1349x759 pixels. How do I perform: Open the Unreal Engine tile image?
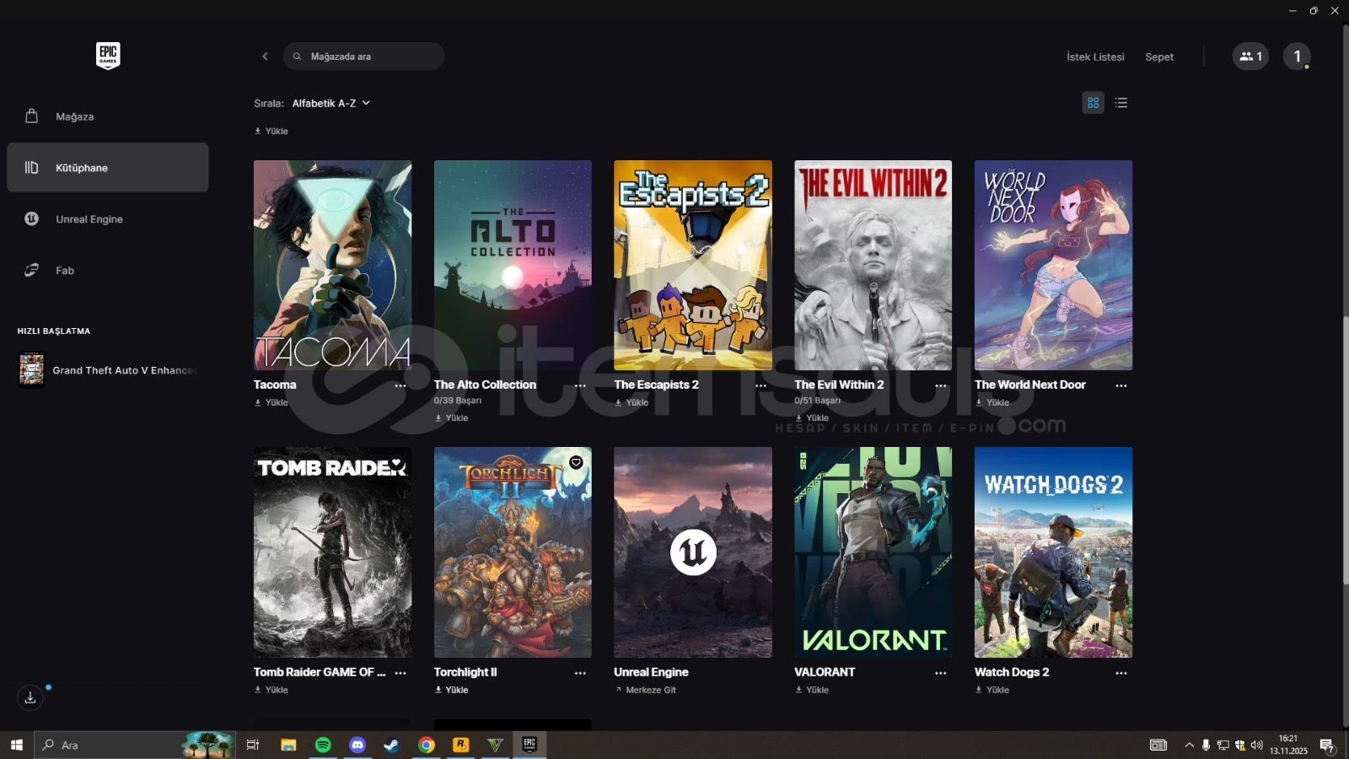[x=693, y=552]
